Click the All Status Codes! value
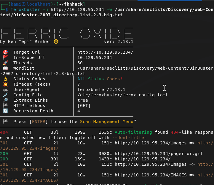 [x=100, y=79]
